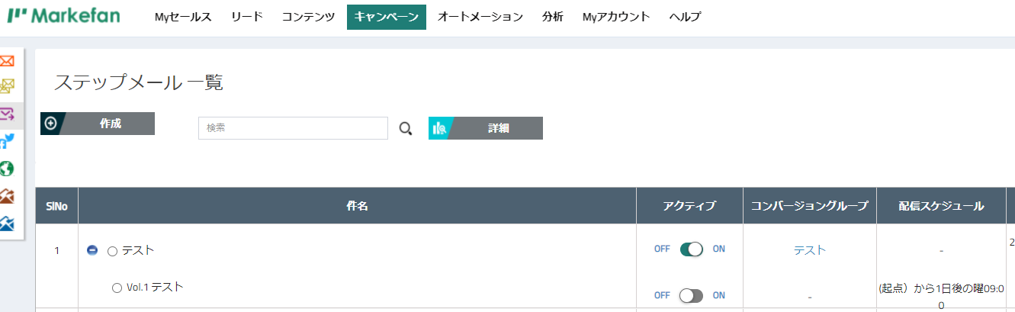Click the magnifier search icon

pyautogui.click(x=406, y=128)
